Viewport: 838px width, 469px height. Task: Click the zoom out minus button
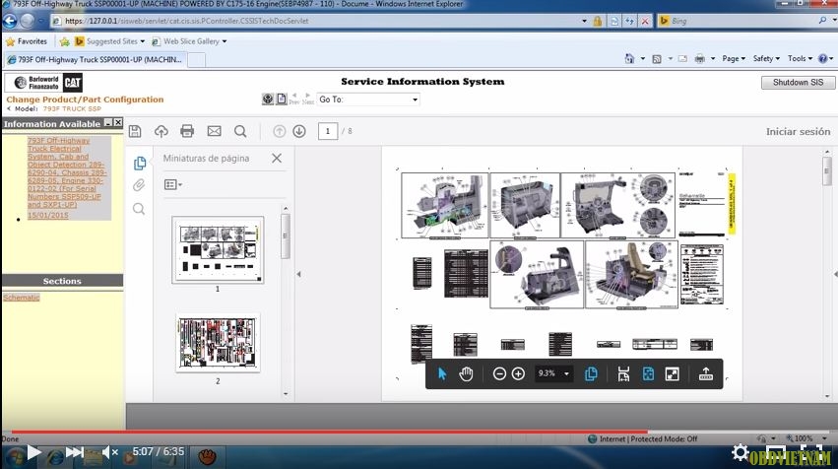[499, 374]
